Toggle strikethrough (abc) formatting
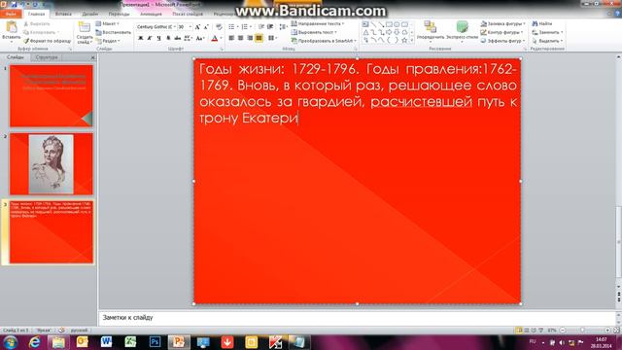The height and width of the screenshot is (350, 622). click(177, 38)
